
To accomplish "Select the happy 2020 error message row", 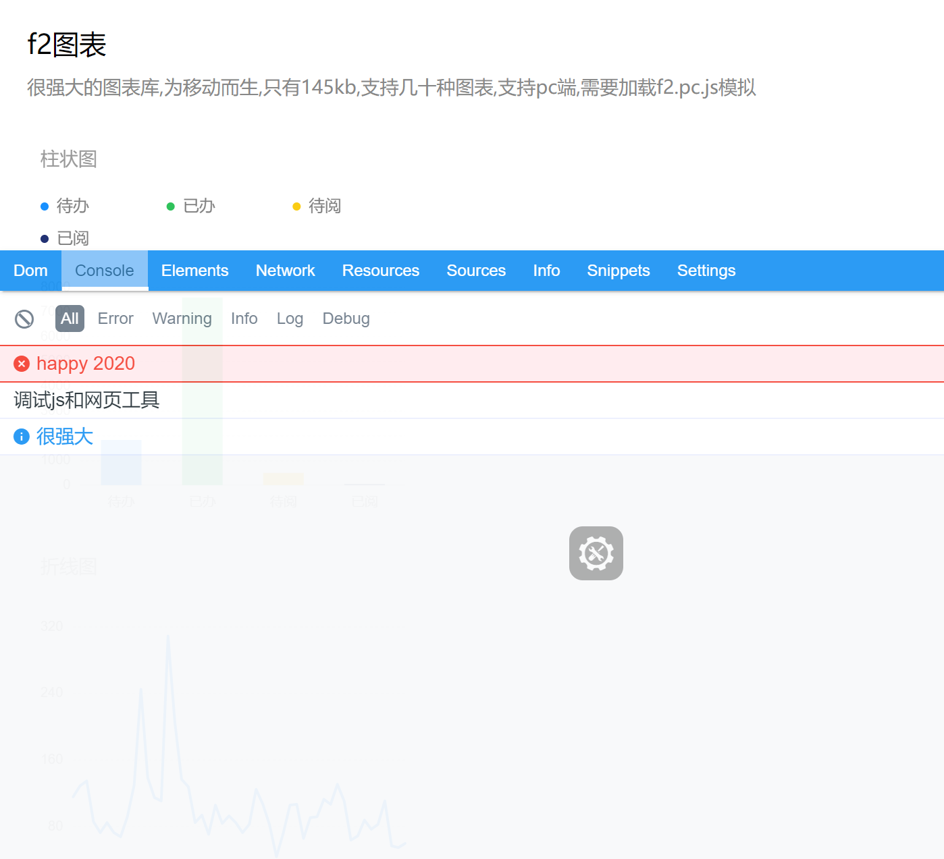I will pyautogui.click(x=86, y=364).
